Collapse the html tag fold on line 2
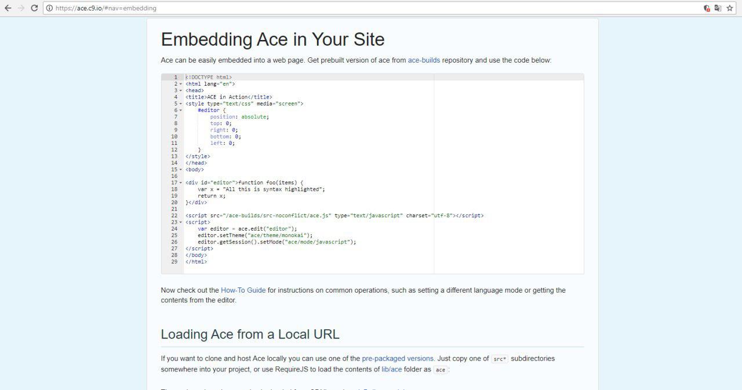The image size is (742, 390). pos(180,84)
